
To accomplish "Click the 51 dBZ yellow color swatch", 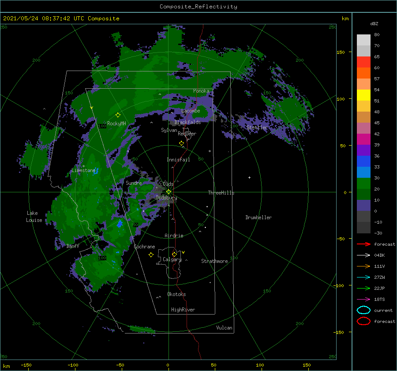I will tap(363, 95).
